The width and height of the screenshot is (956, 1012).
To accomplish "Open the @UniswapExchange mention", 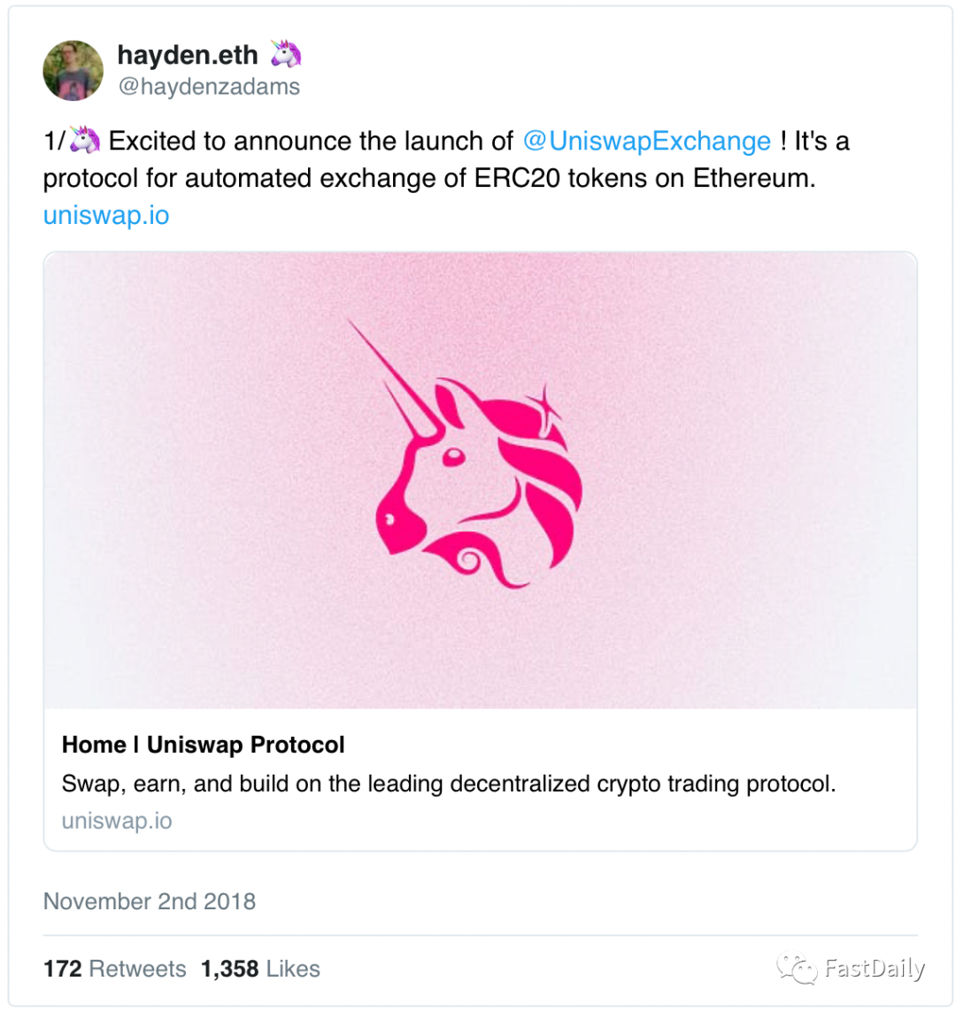I will (647, 142).
